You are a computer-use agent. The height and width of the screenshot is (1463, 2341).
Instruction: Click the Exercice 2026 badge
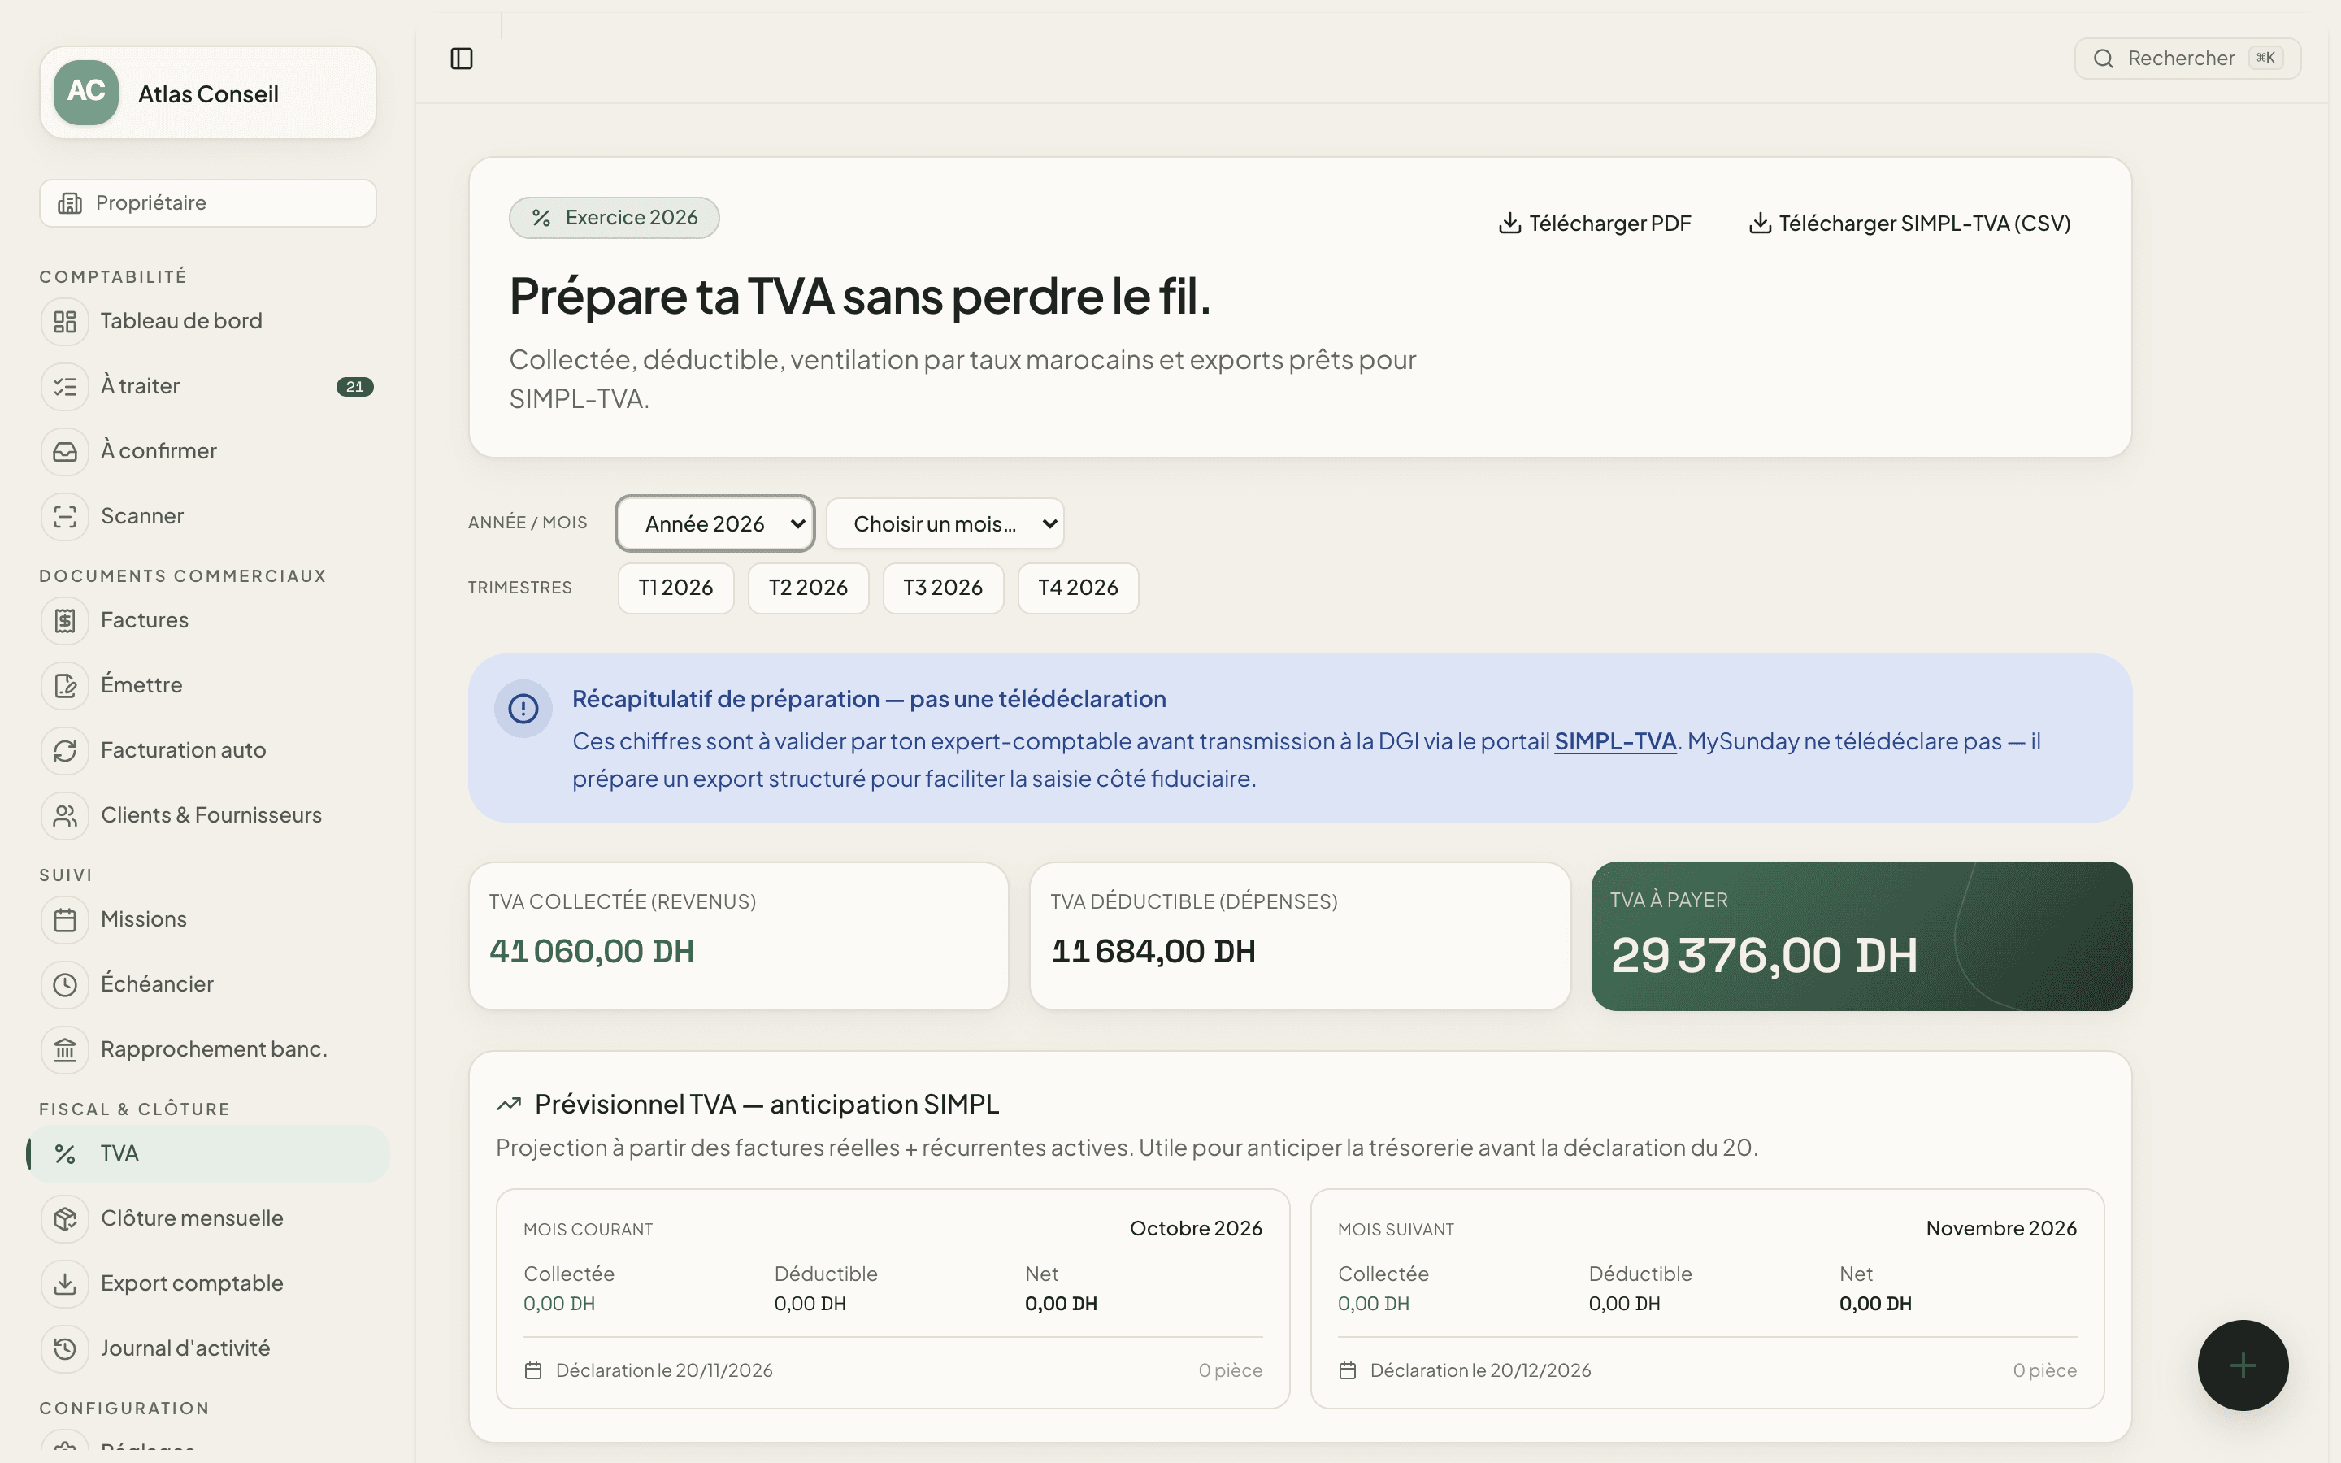point(615,218)
